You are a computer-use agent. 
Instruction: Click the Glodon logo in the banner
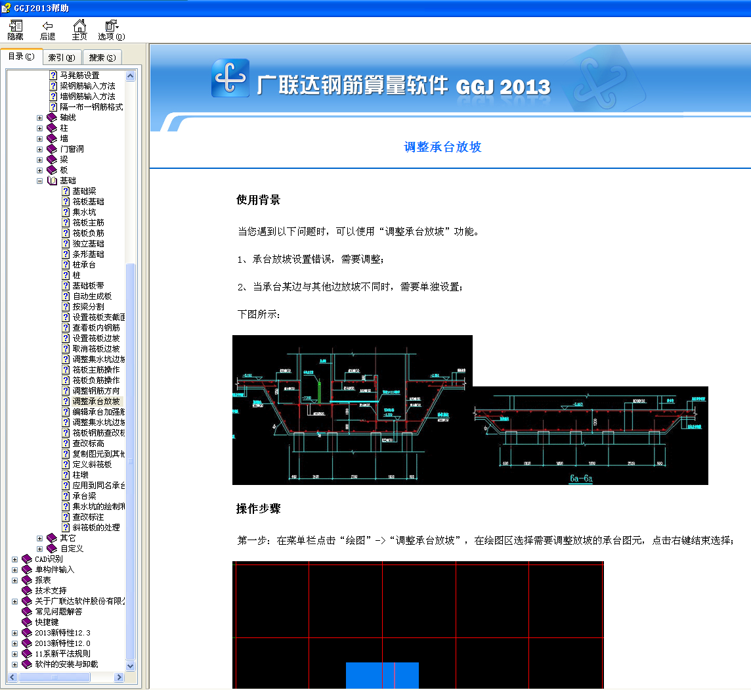tap(230, 78)
